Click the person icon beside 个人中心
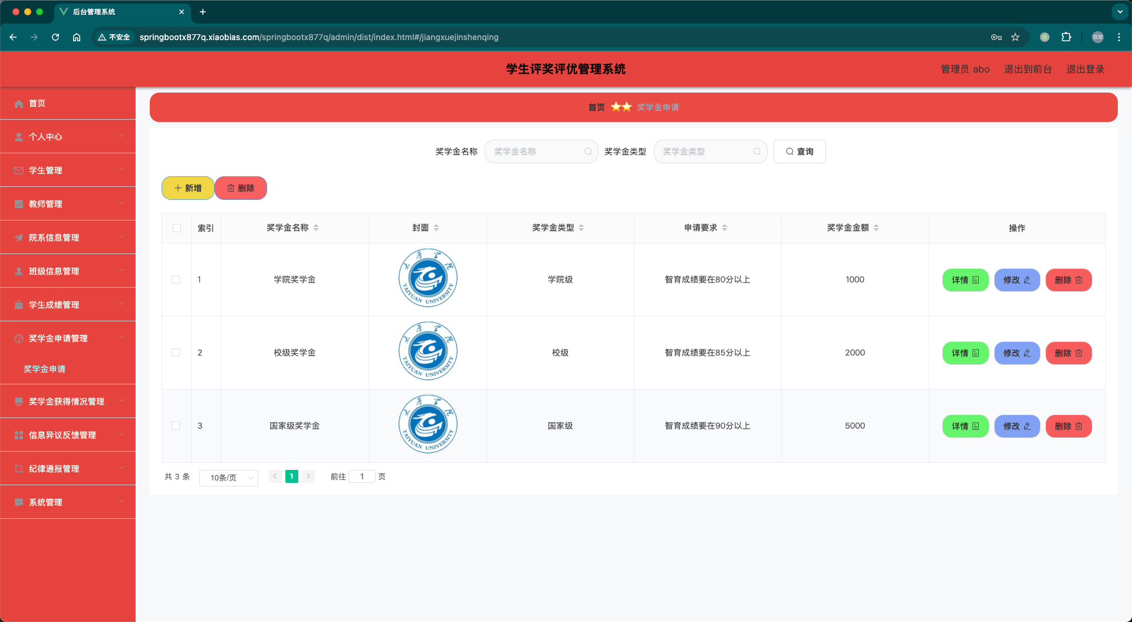The height and width of the screenshot is (622, 1132). tap(19, 137)
